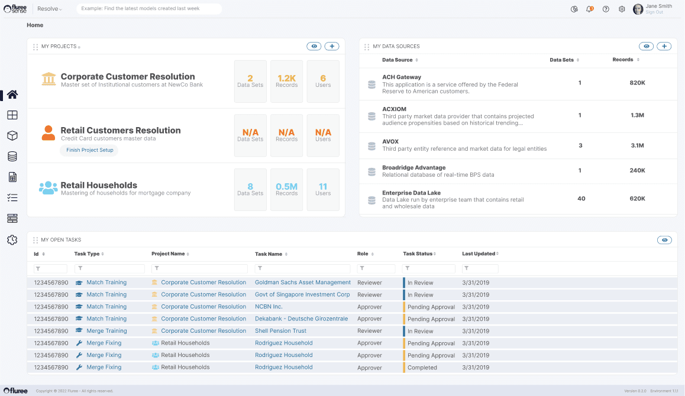Click the Home breadcrumb
This screenshot has width=685, height=396.
point(35,25)
